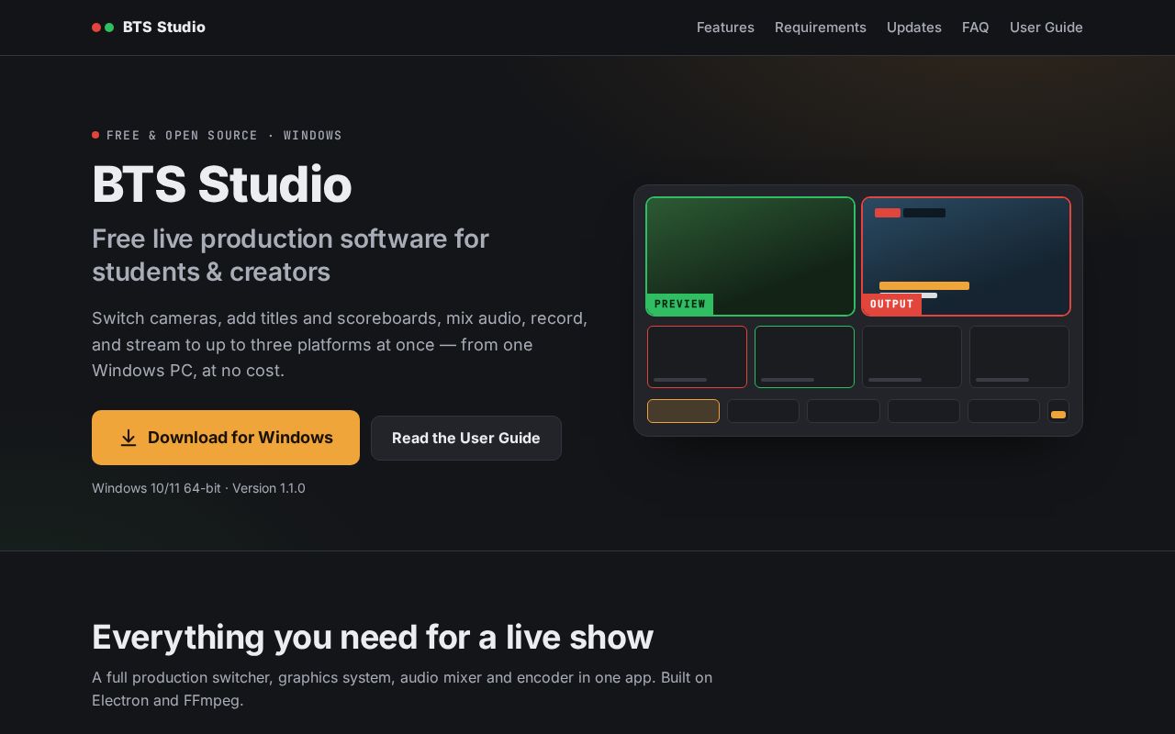The image size is (1175, 734).
Task: Select the red OUTPUT monitor in the mockup
Action: pyautogui.click(x=966, y=256)
